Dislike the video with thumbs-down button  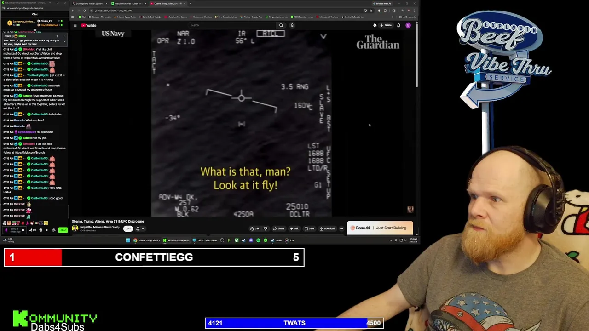pos(266,228)
